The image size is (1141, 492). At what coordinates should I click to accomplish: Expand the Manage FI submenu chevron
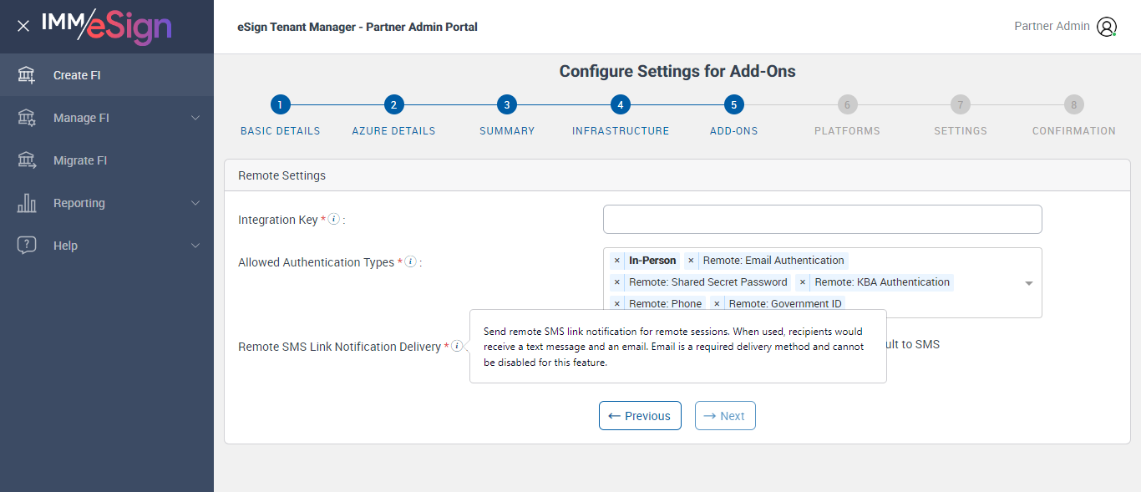(195, 118)
